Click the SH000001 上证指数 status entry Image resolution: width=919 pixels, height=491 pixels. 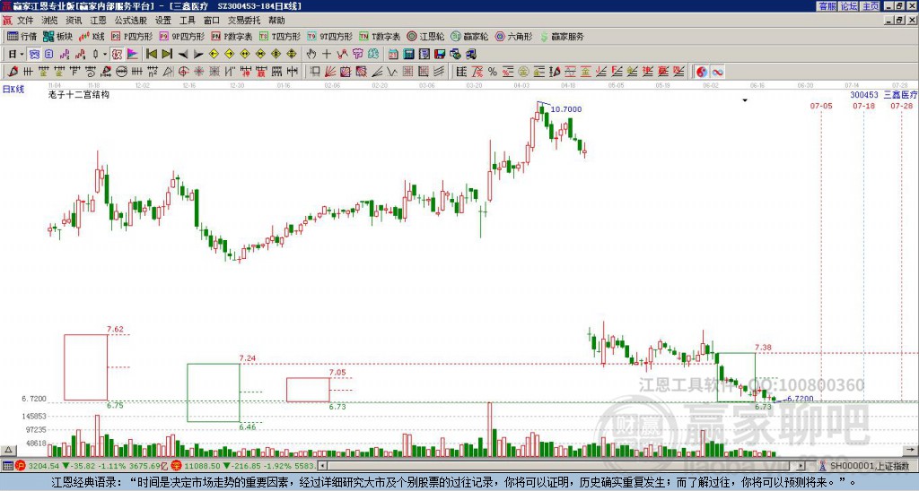pyautogui.click(x=870, y=467)
